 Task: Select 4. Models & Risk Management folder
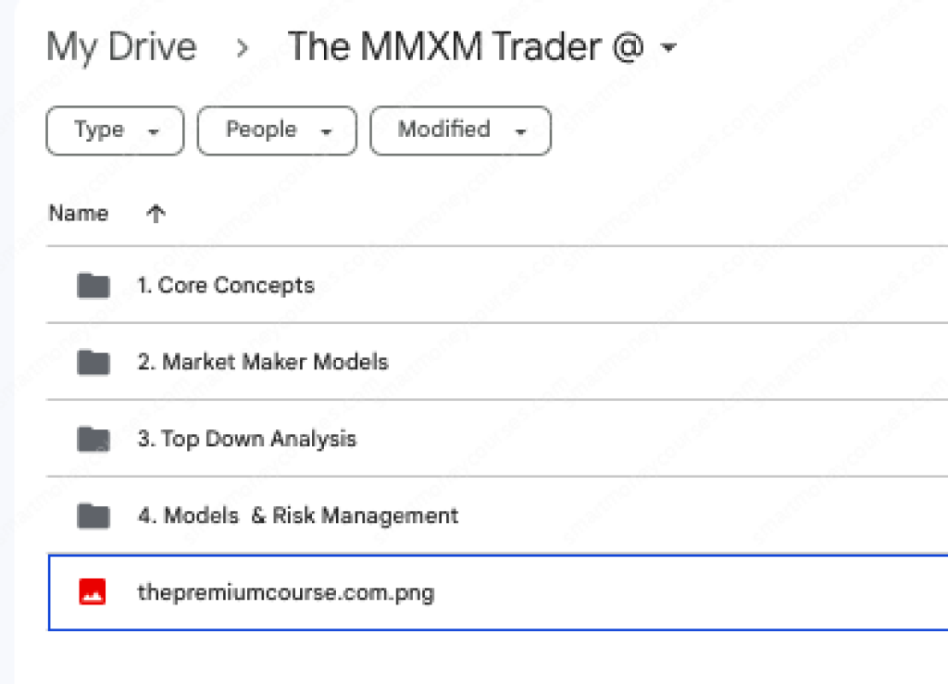click(298, 516)
